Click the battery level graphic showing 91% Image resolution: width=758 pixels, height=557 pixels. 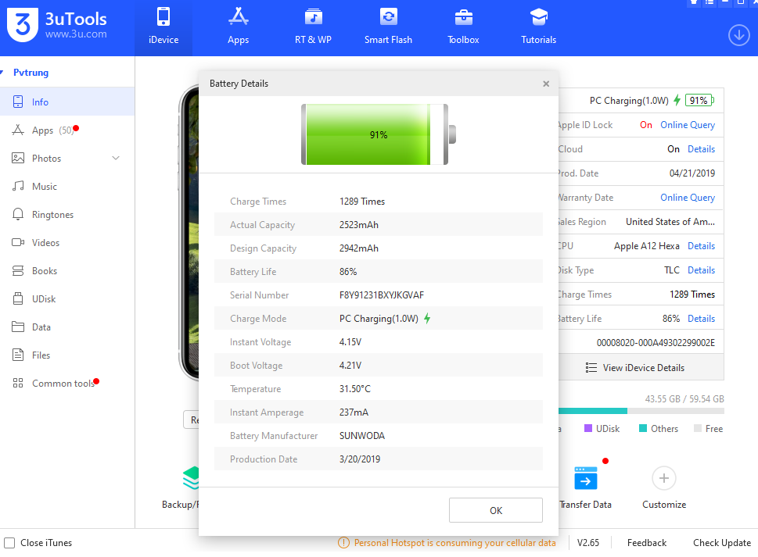click(379, 134)
